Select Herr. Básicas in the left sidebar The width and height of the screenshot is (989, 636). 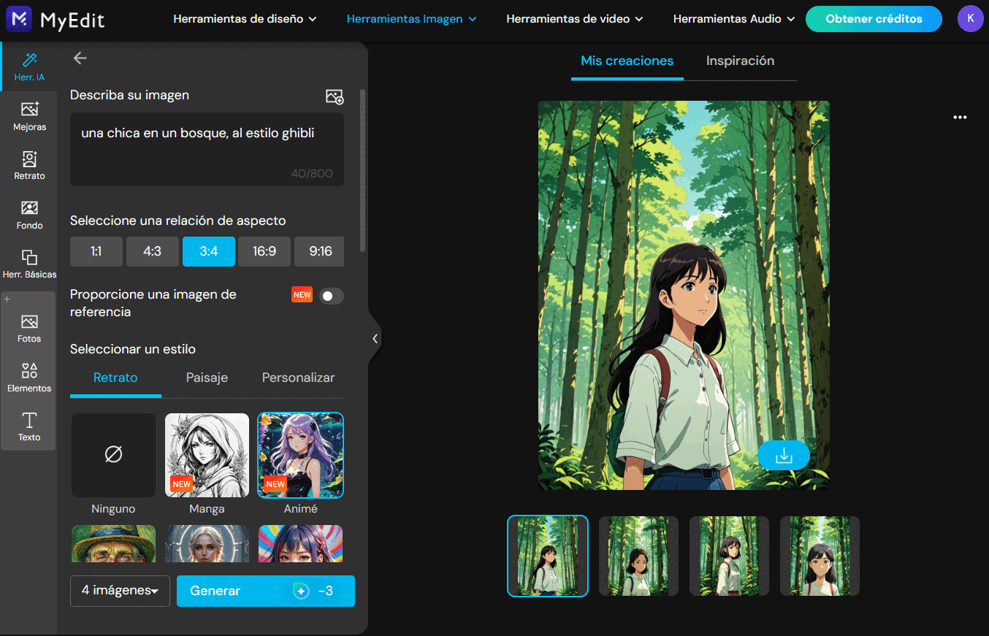coord(29,263)
